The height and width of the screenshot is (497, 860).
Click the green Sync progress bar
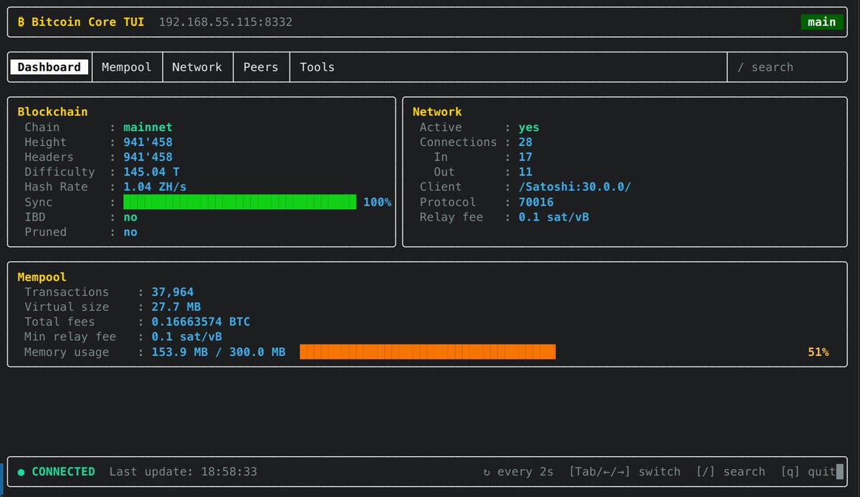(240, 202)
